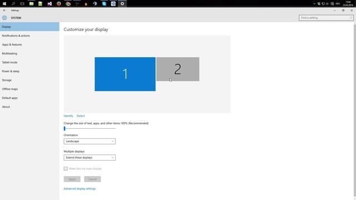Click the Apply button
Screen dimensions: 356x200
[x=72, y=179]
